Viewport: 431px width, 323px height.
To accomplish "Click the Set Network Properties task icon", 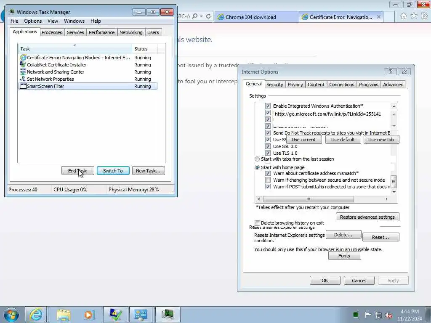I will click(23, 79).
